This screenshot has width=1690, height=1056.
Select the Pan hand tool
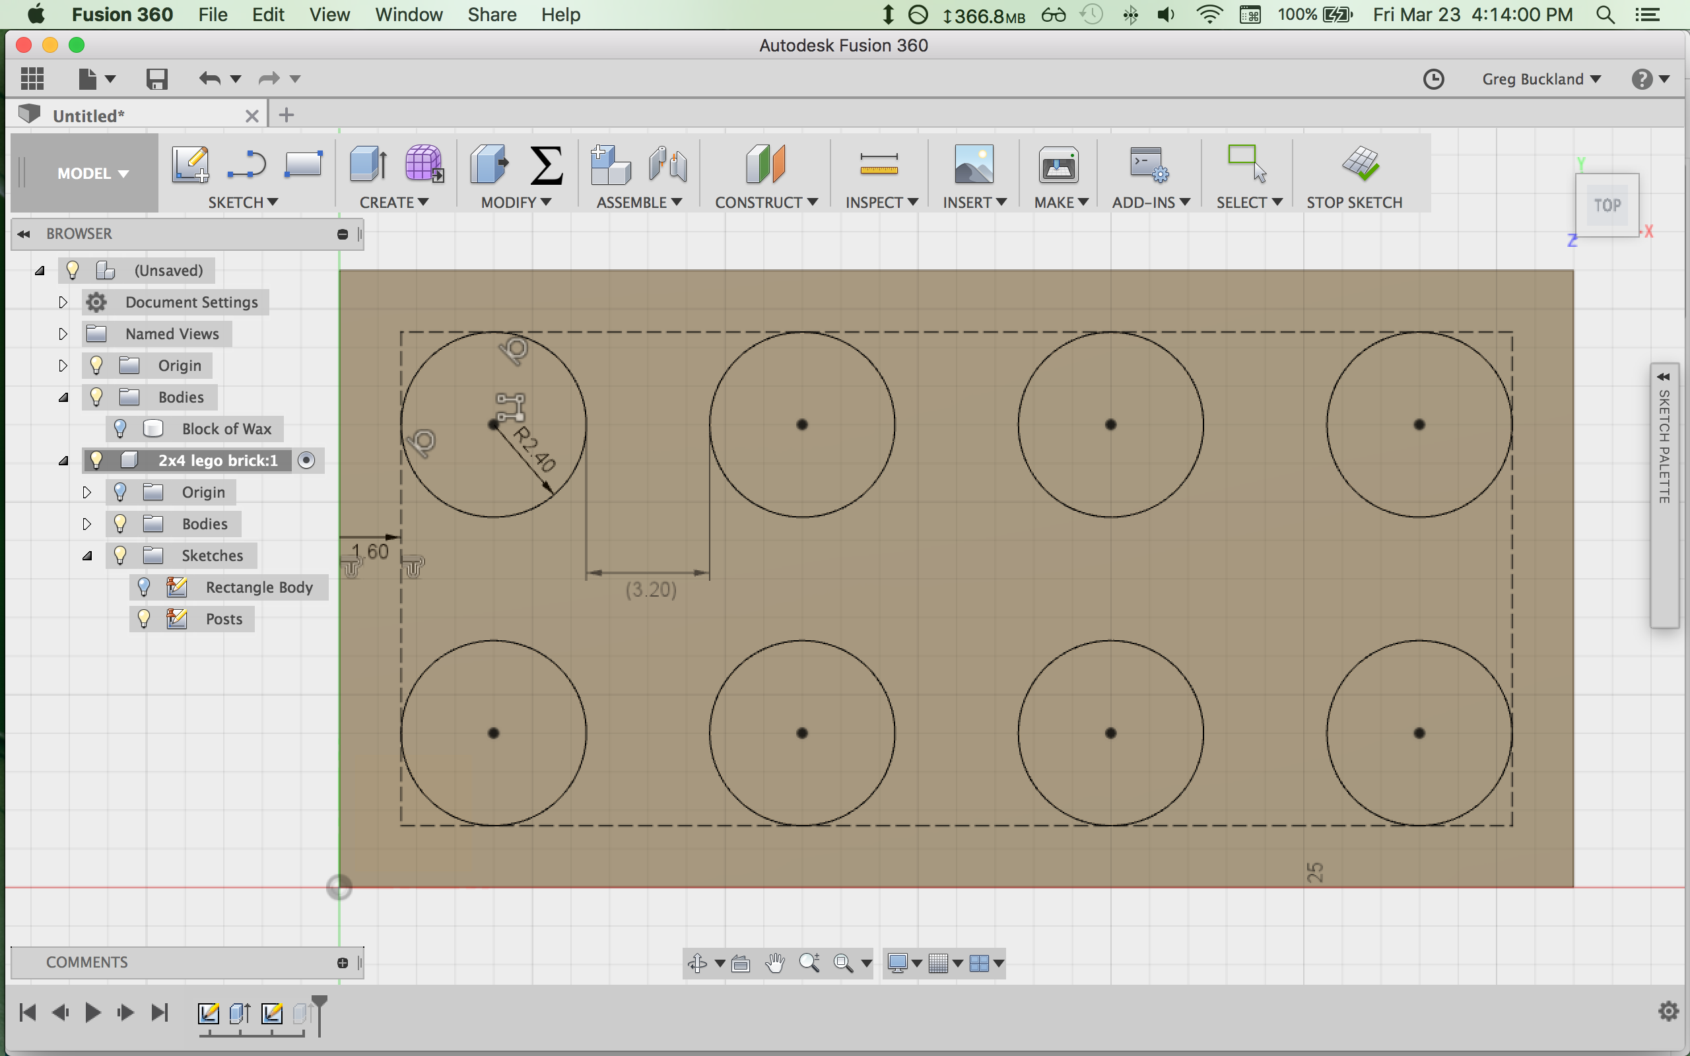[775, 964]
